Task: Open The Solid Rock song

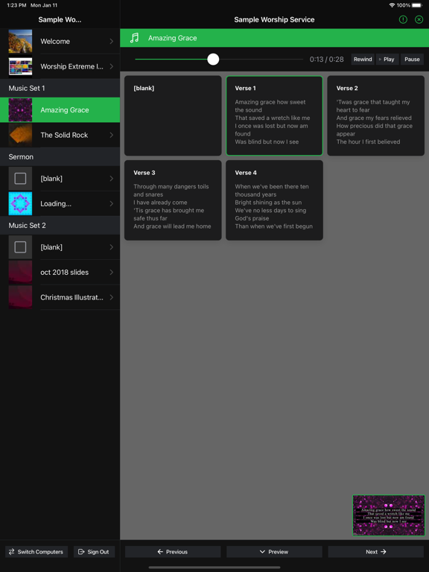Action: [60, 135]
